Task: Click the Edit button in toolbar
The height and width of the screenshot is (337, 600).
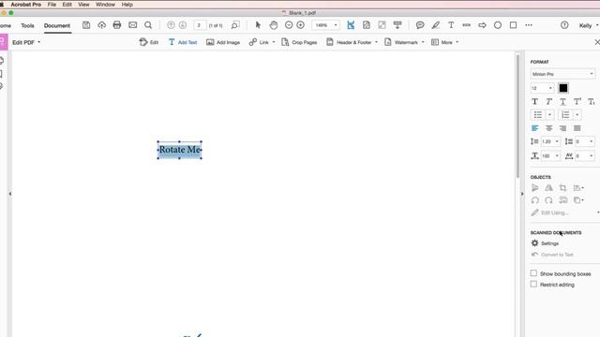Action: (x=149, y=42)
